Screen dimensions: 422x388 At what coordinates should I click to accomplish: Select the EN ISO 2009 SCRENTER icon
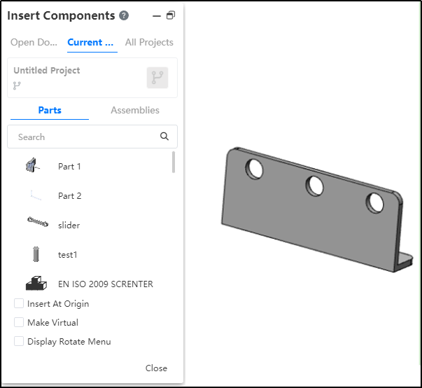pos(36,283)
